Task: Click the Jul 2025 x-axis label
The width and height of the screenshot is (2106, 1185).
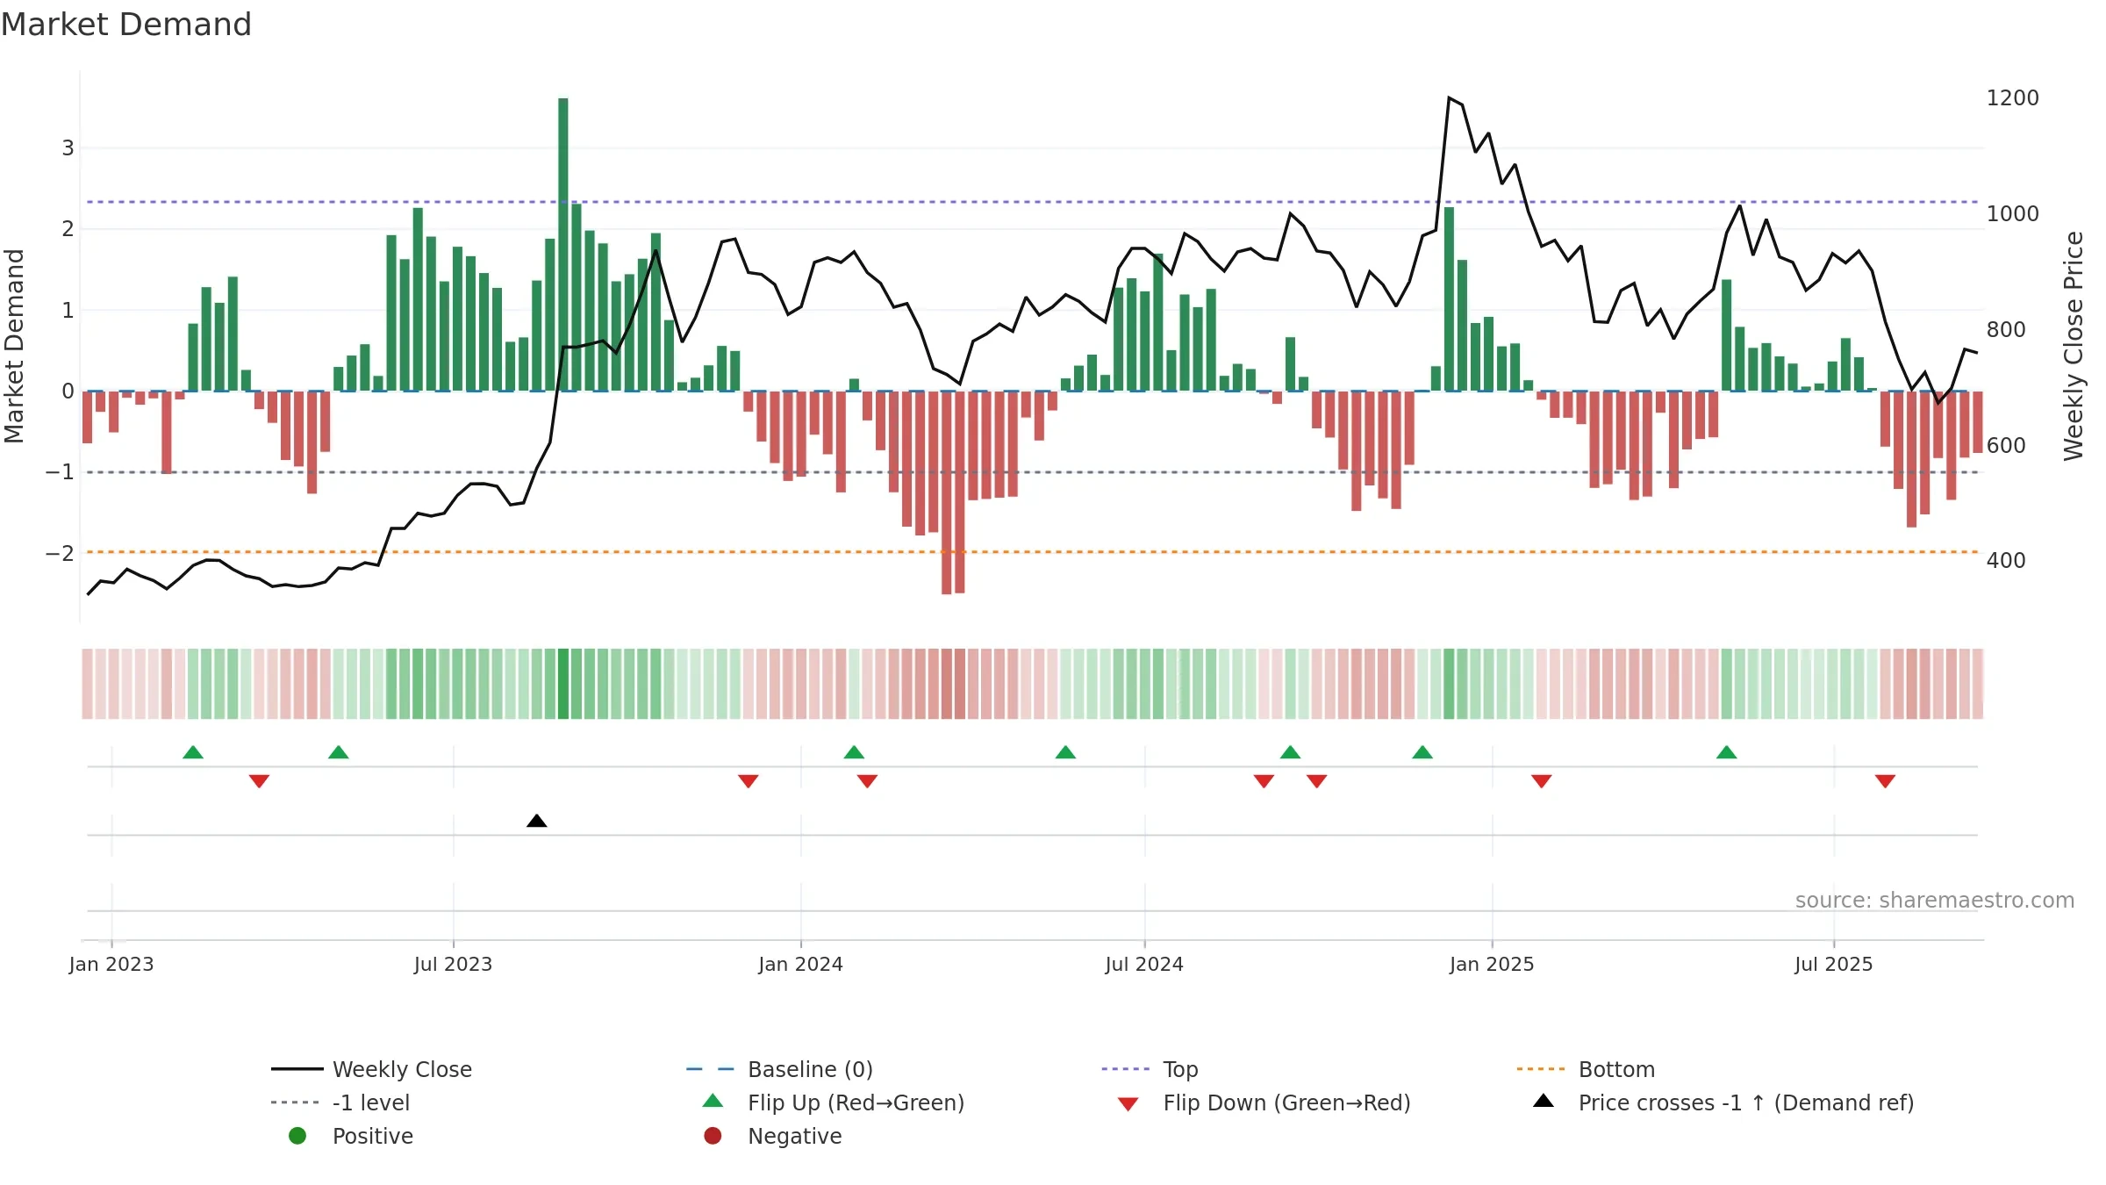Action: tap(1834, 964)
